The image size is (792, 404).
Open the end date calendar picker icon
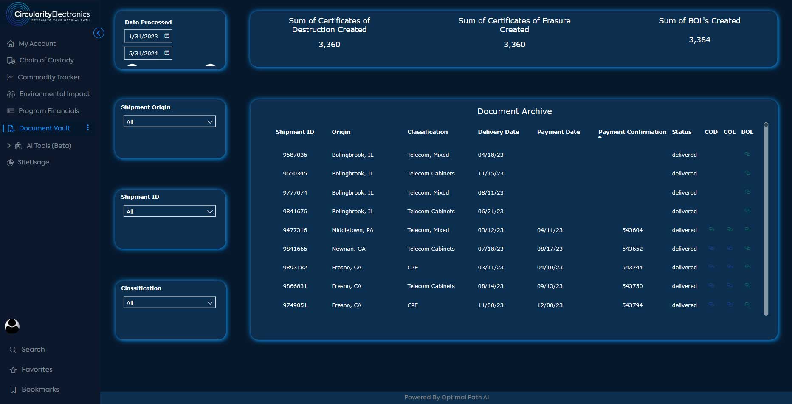point(167,53)
